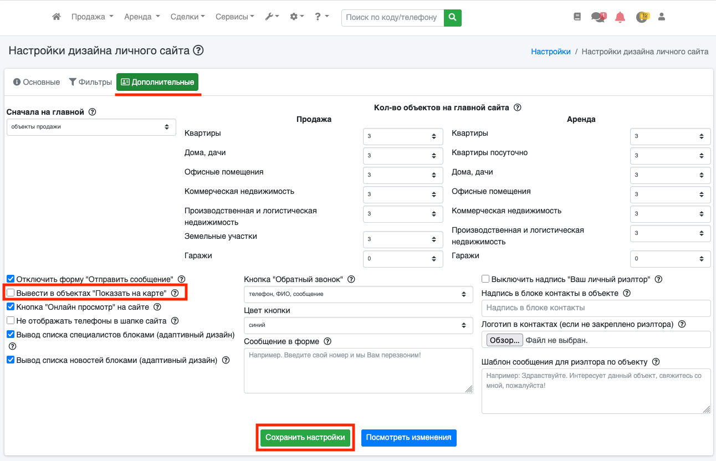The image size is (716, 461).
Task: Enable "Показать на карте" checkbox
Action: click(x=11, y=293)
